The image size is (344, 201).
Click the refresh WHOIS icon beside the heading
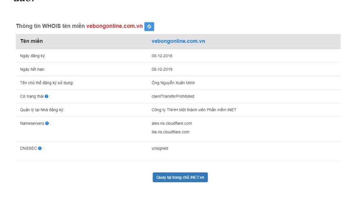click(149, 26)
